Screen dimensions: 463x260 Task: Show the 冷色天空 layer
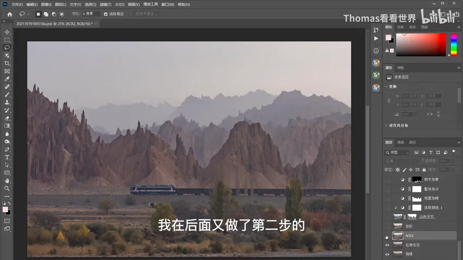point(387,217)
